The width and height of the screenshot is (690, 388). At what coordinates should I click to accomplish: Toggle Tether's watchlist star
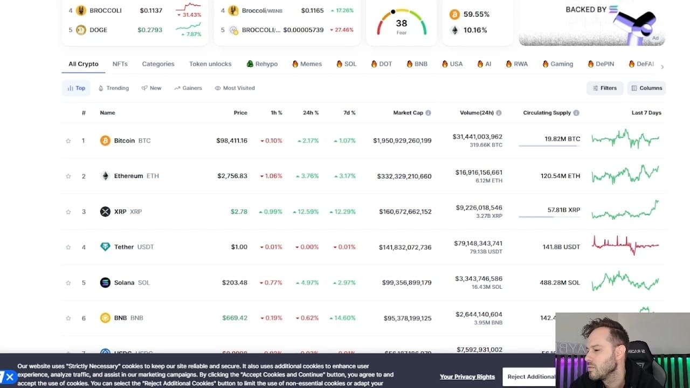coord(68,247)
